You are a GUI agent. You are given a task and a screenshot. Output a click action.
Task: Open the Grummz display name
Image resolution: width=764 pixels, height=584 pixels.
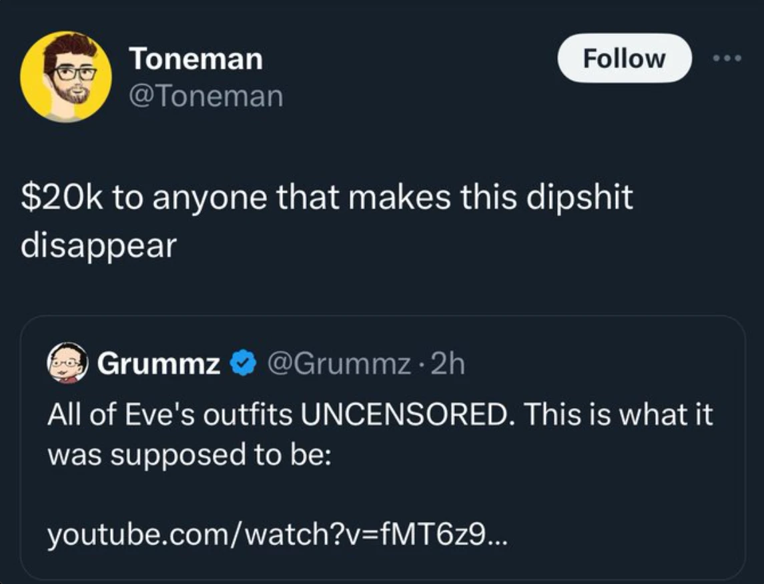coord(159,364)
